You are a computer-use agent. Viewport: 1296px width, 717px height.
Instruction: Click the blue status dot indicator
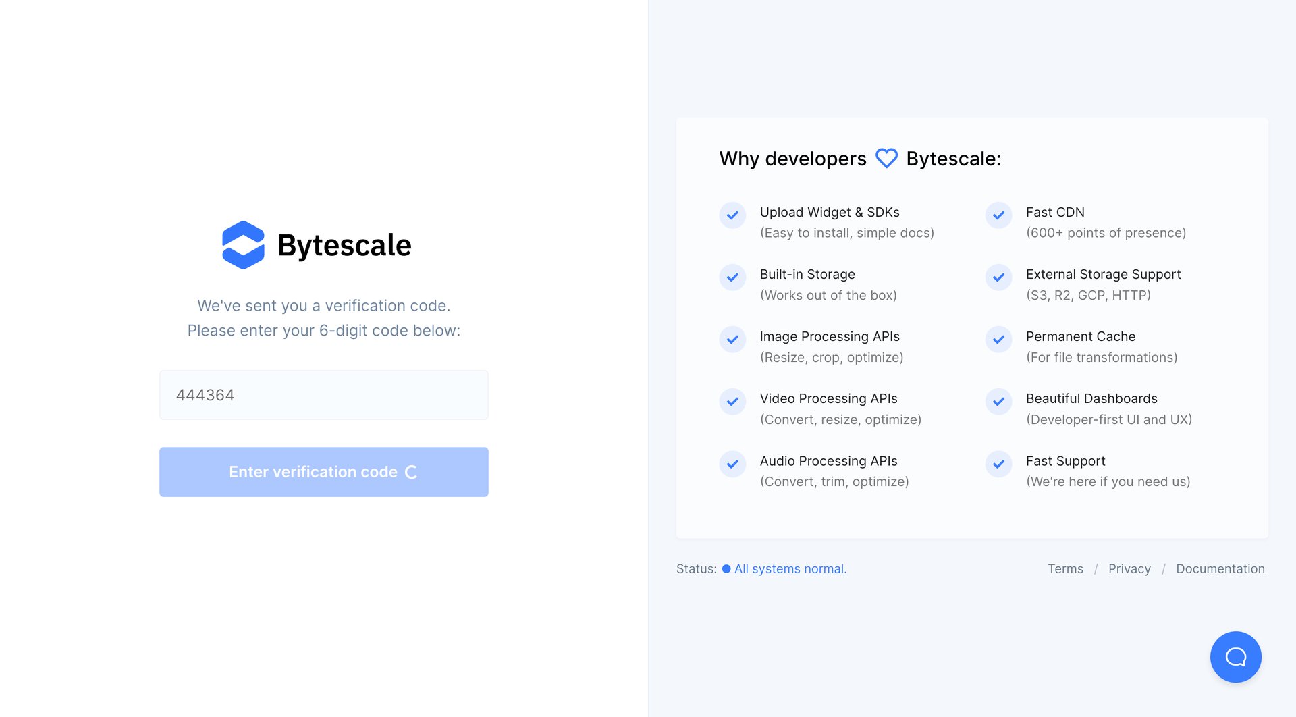click(726, 569)
